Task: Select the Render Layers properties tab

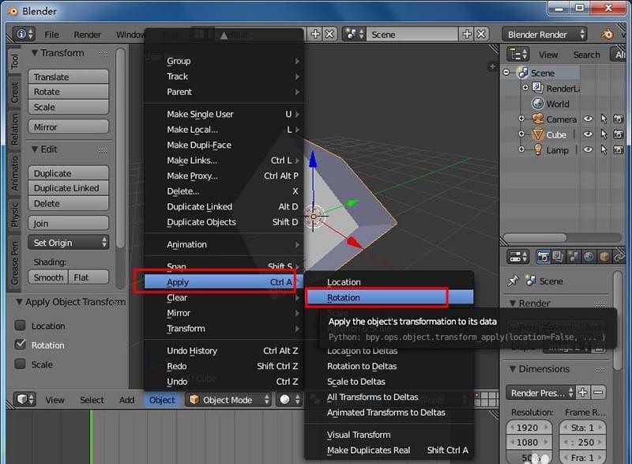Action: click(558, 255)
